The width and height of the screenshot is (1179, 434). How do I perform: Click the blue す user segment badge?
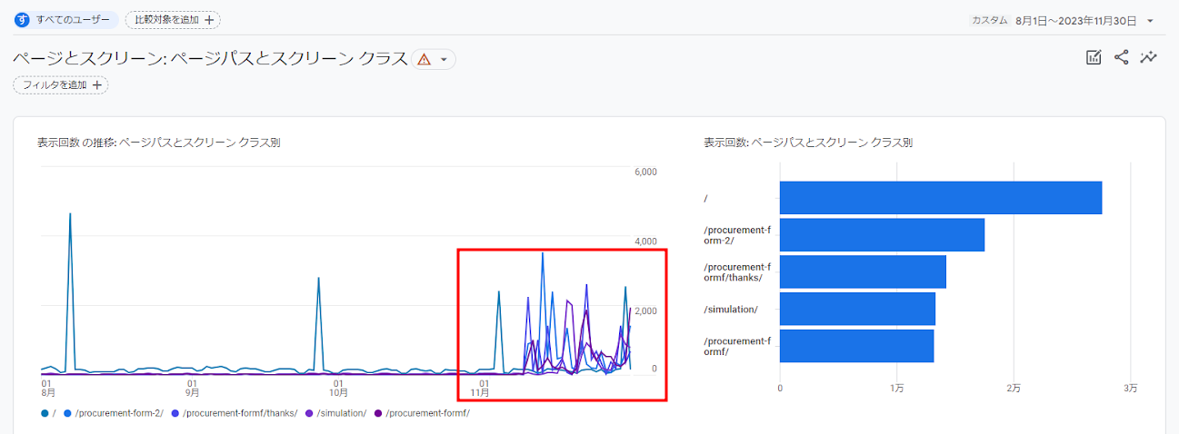pos(23,20)
